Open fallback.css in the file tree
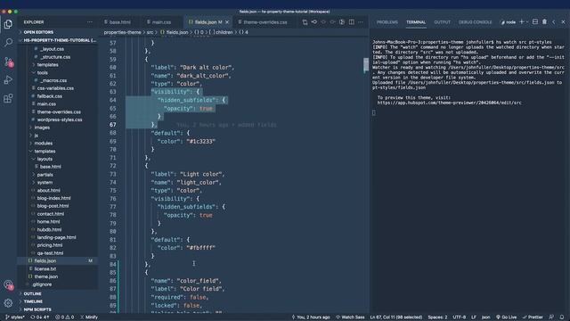Viewport: 570px width, 321px height. click(50, 96)
